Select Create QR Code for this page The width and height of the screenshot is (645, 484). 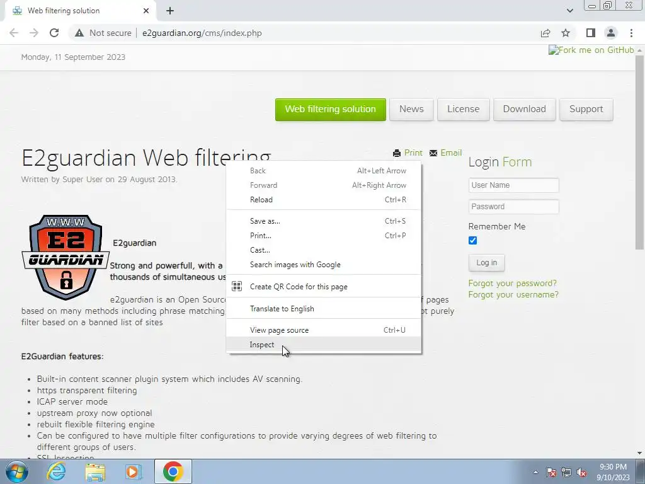click(x=324, y=287)
